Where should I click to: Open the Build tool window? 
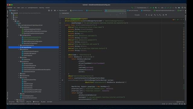[x=43, y=102]
